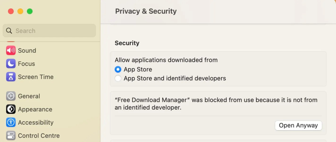Click the Accessibility figure icon
This screenshot has width=336, height=142.
pos(11,123)
